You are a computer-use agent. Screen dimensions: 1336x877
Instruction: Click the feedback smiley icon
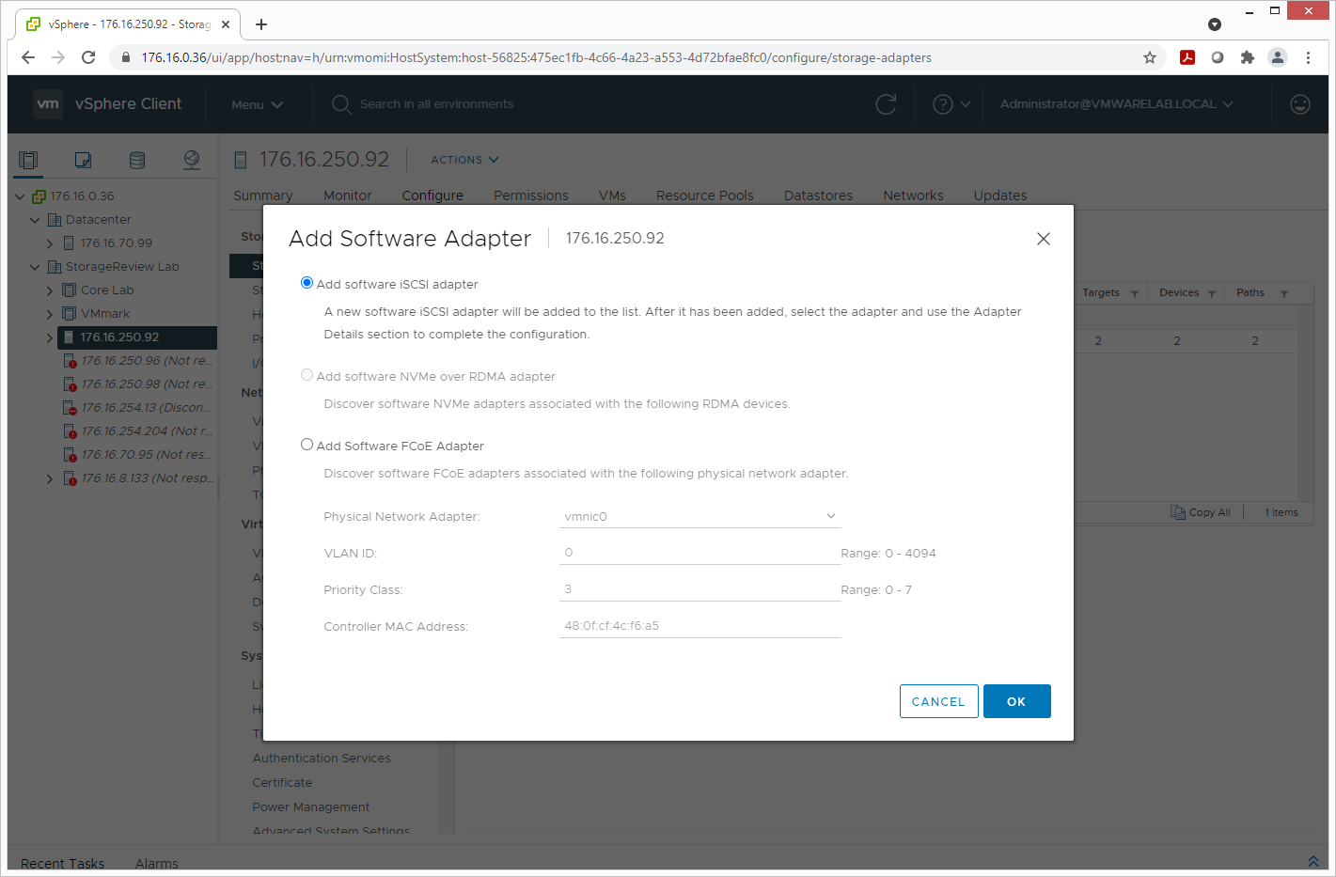pos(1300,104)
